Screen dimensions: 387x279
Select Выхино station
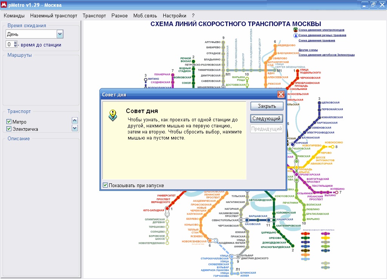coord(328,192)
